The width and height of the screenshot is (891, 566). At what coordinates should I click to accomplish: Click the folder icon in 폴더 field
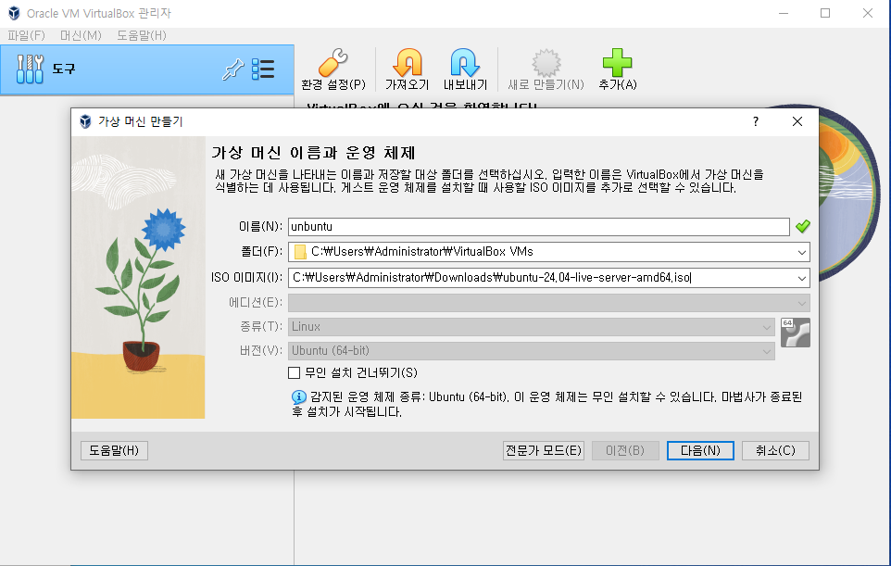[300, 252]
